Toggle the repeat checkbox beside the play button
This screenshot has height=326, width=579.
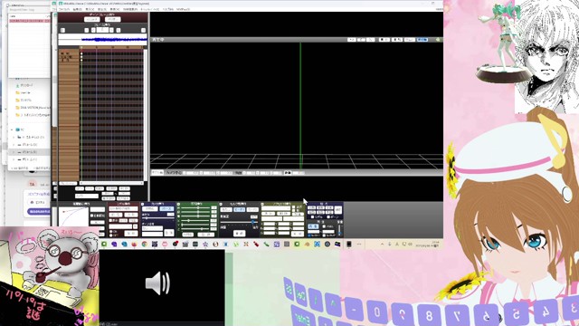(x=324, y=226)
